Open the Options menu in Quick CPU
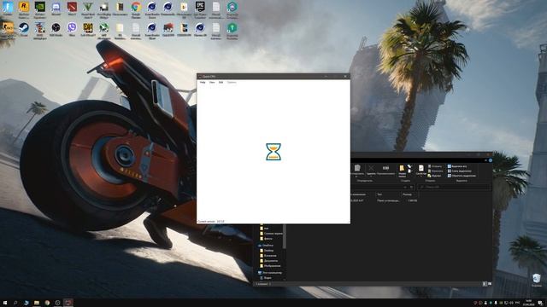This screenshot has height=307, width=547. (232, 83)
